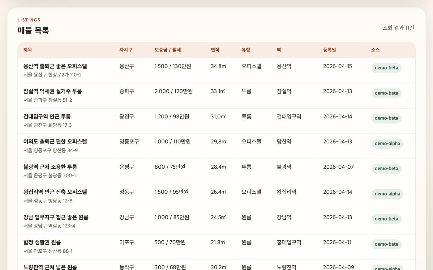This screenshot has width=433, height=270.
Task: Click the demo-beta badge on 합정 row
Action: [386, 244]
